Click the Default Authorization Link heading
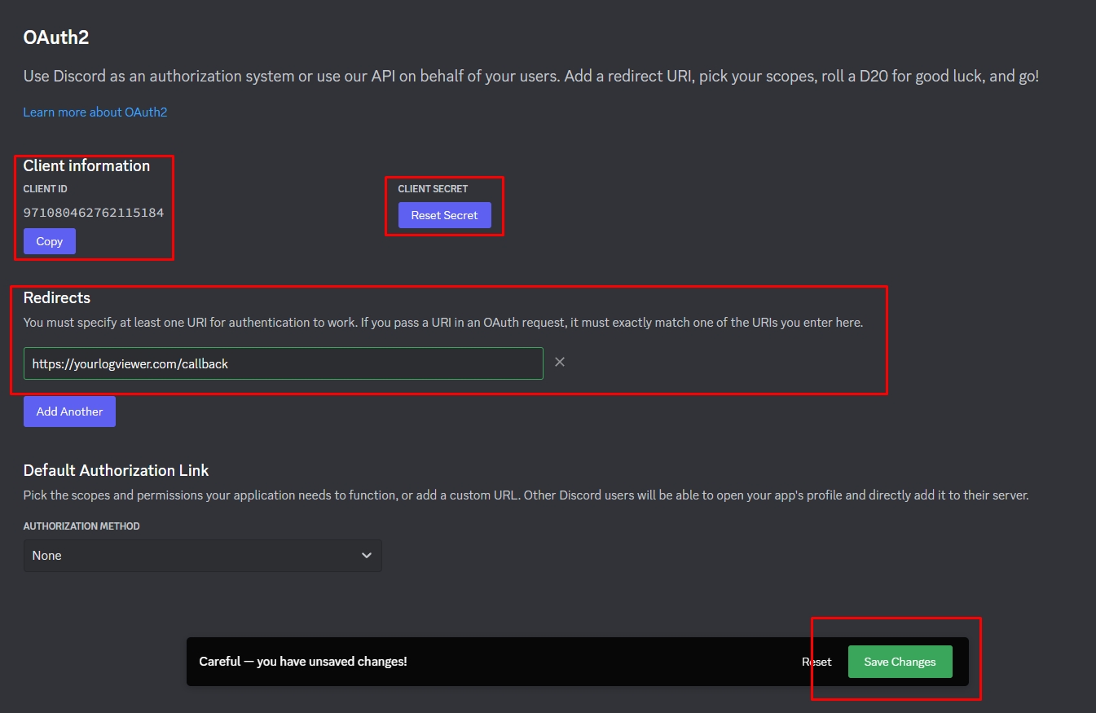 (116, 470)
